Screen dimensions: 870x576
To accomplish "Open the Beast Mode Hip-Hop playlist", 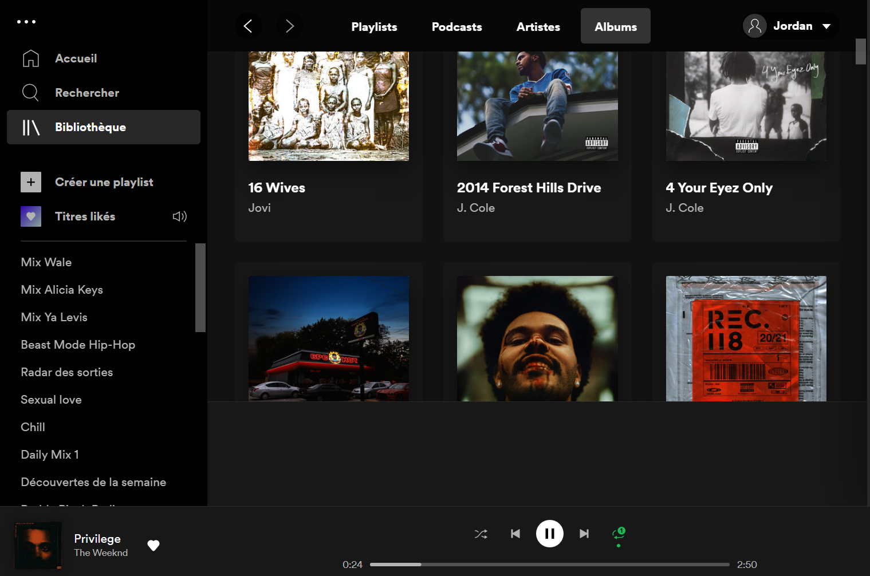I will (x=78, y=345).
